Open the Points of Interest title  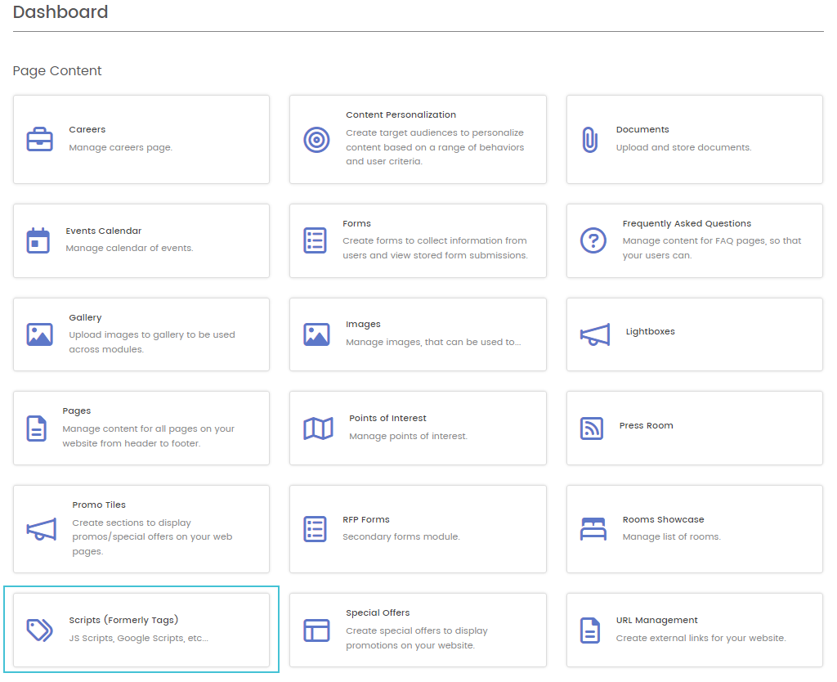pos(387,418)
